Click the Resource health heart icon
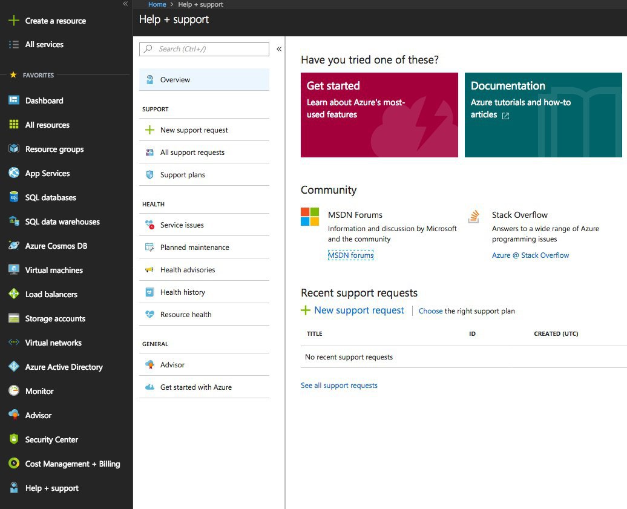This screenshot has width=627, height=509. click(149, 314)
